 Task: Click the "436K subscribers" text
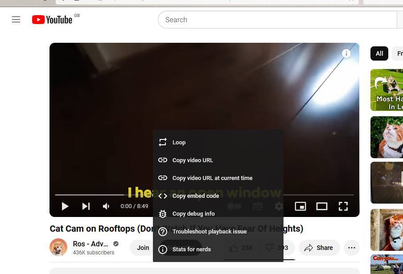pyautogui.click(x=94, y=253)
